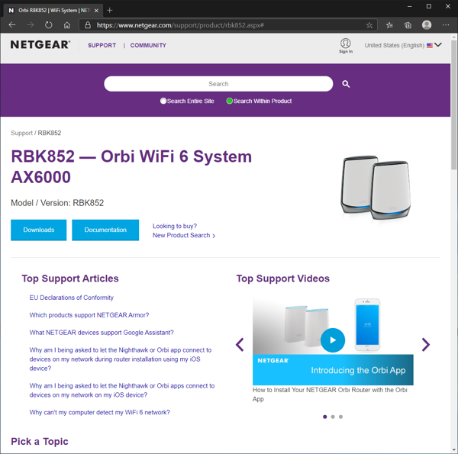This screenshot has height=454, width=458.
Task: Click the Top Support Articles heading
Action: pos(70,279)
